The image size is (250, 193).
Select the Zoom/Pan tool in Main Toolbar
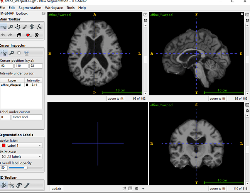11,27
